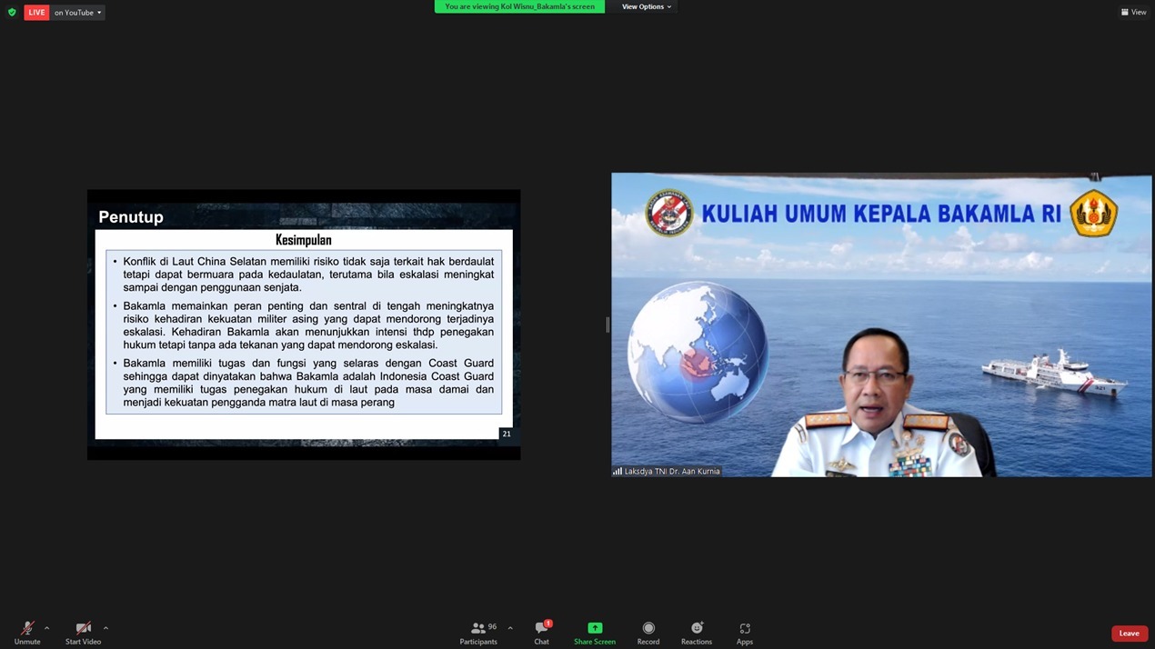Click the network signal icon beside speaker name
This screenshot has width=1155, height=649.
[x=618, y=471]
